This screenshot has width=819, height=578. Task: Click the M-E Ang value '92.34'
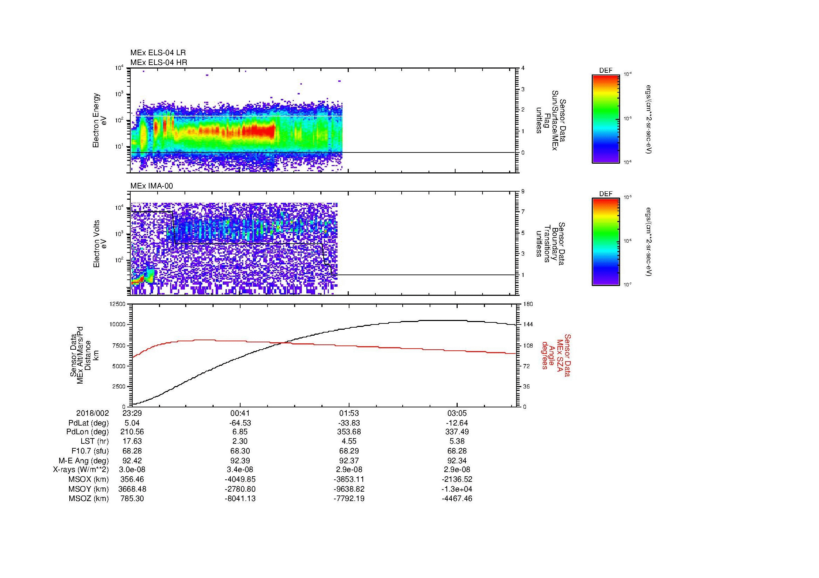click(x=457, y=461)
